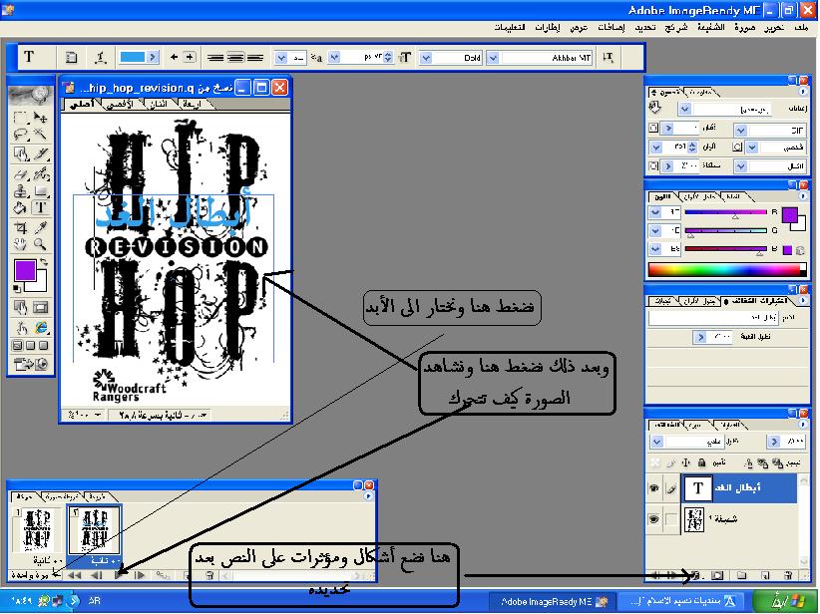Select the center text alignment button
This screenshot has height=614, width=820.
coord(235,57)
